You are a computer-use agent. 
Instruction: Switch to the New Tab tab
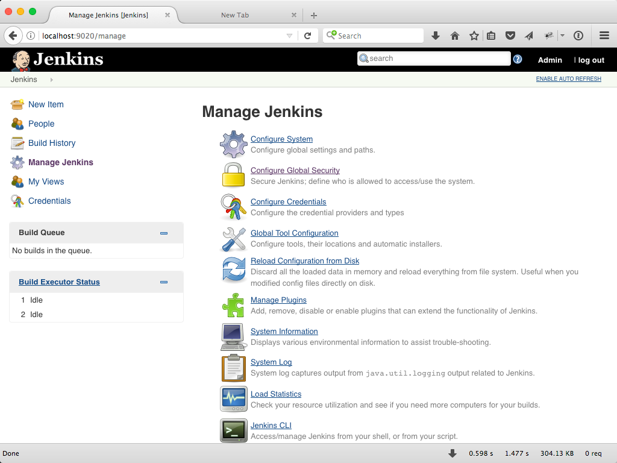click(x=235, y=15)
